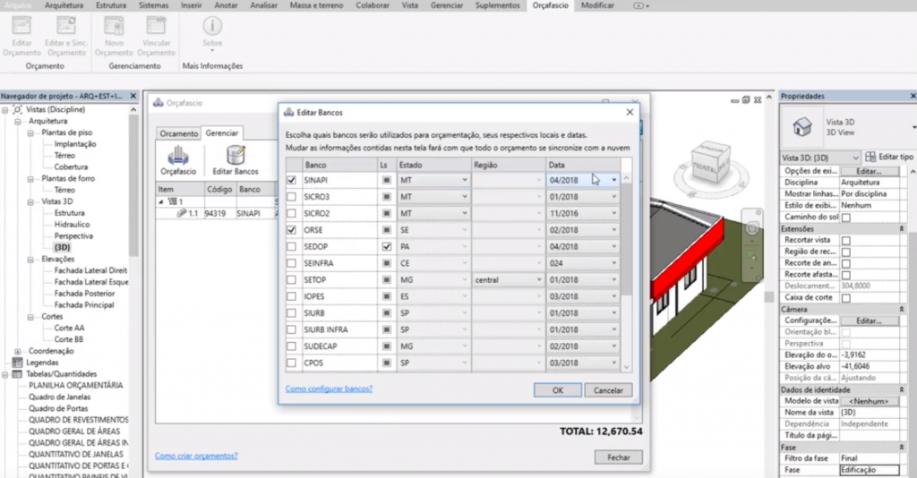
Task: Click the Tabelas/Quantidades icon
Action: point(17,374)
